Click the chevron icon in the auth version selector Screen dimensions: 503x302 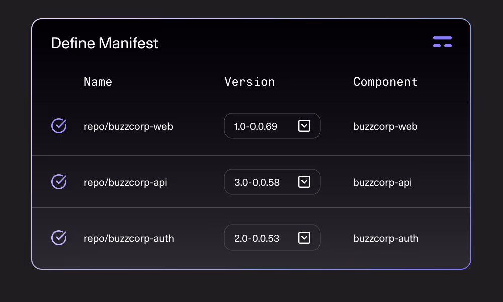(304, 238)
